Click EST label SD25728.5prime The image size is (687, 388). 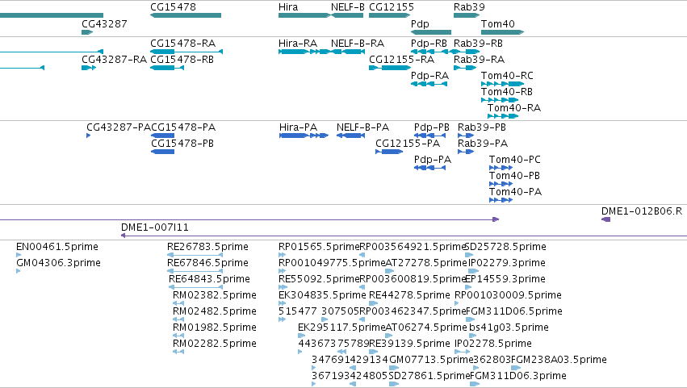point(505,247)
